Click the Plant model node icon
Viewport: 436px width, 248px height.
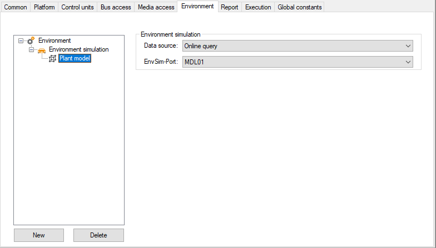point(52,59)
